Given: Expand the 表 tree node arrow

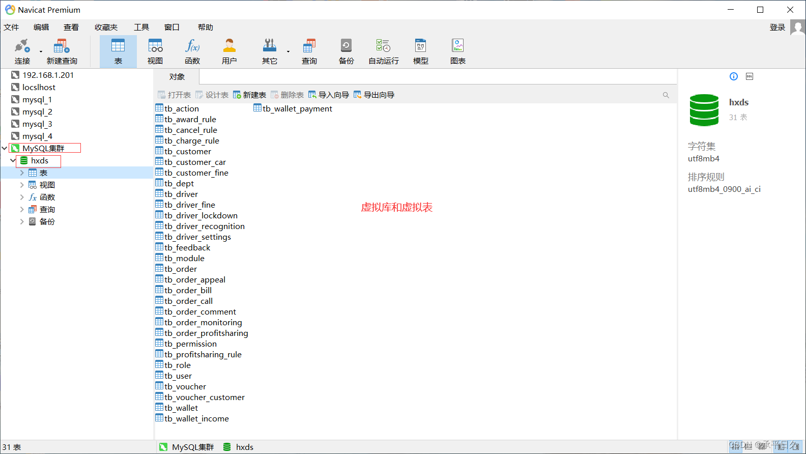Looking at the screenshot, I should [22, 173].
